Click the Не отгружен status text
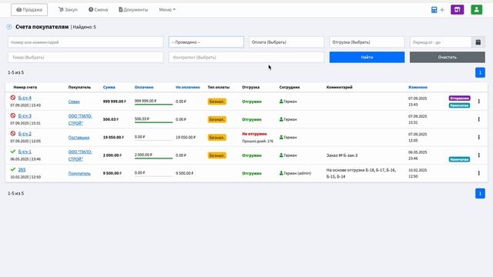Screen dimensions: 493x277 [x=254, y=134]
